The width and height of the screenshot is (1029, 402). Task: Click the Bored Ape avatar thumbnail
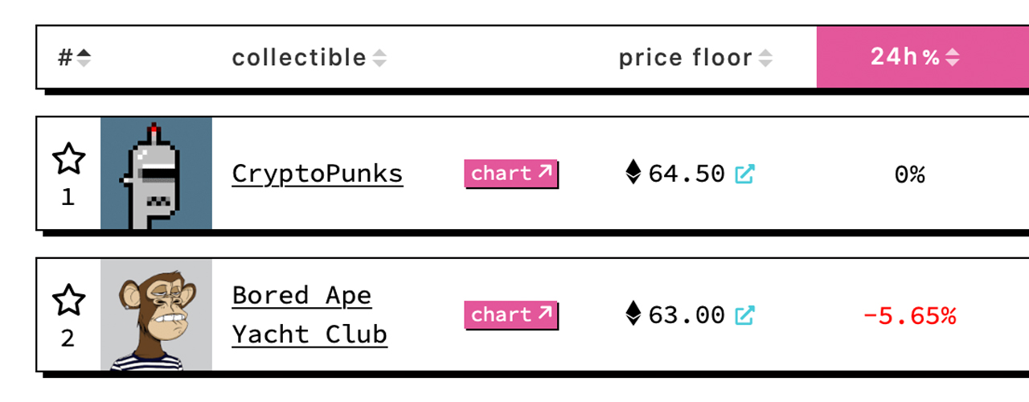pyautogui.click(x=156, y=315)
